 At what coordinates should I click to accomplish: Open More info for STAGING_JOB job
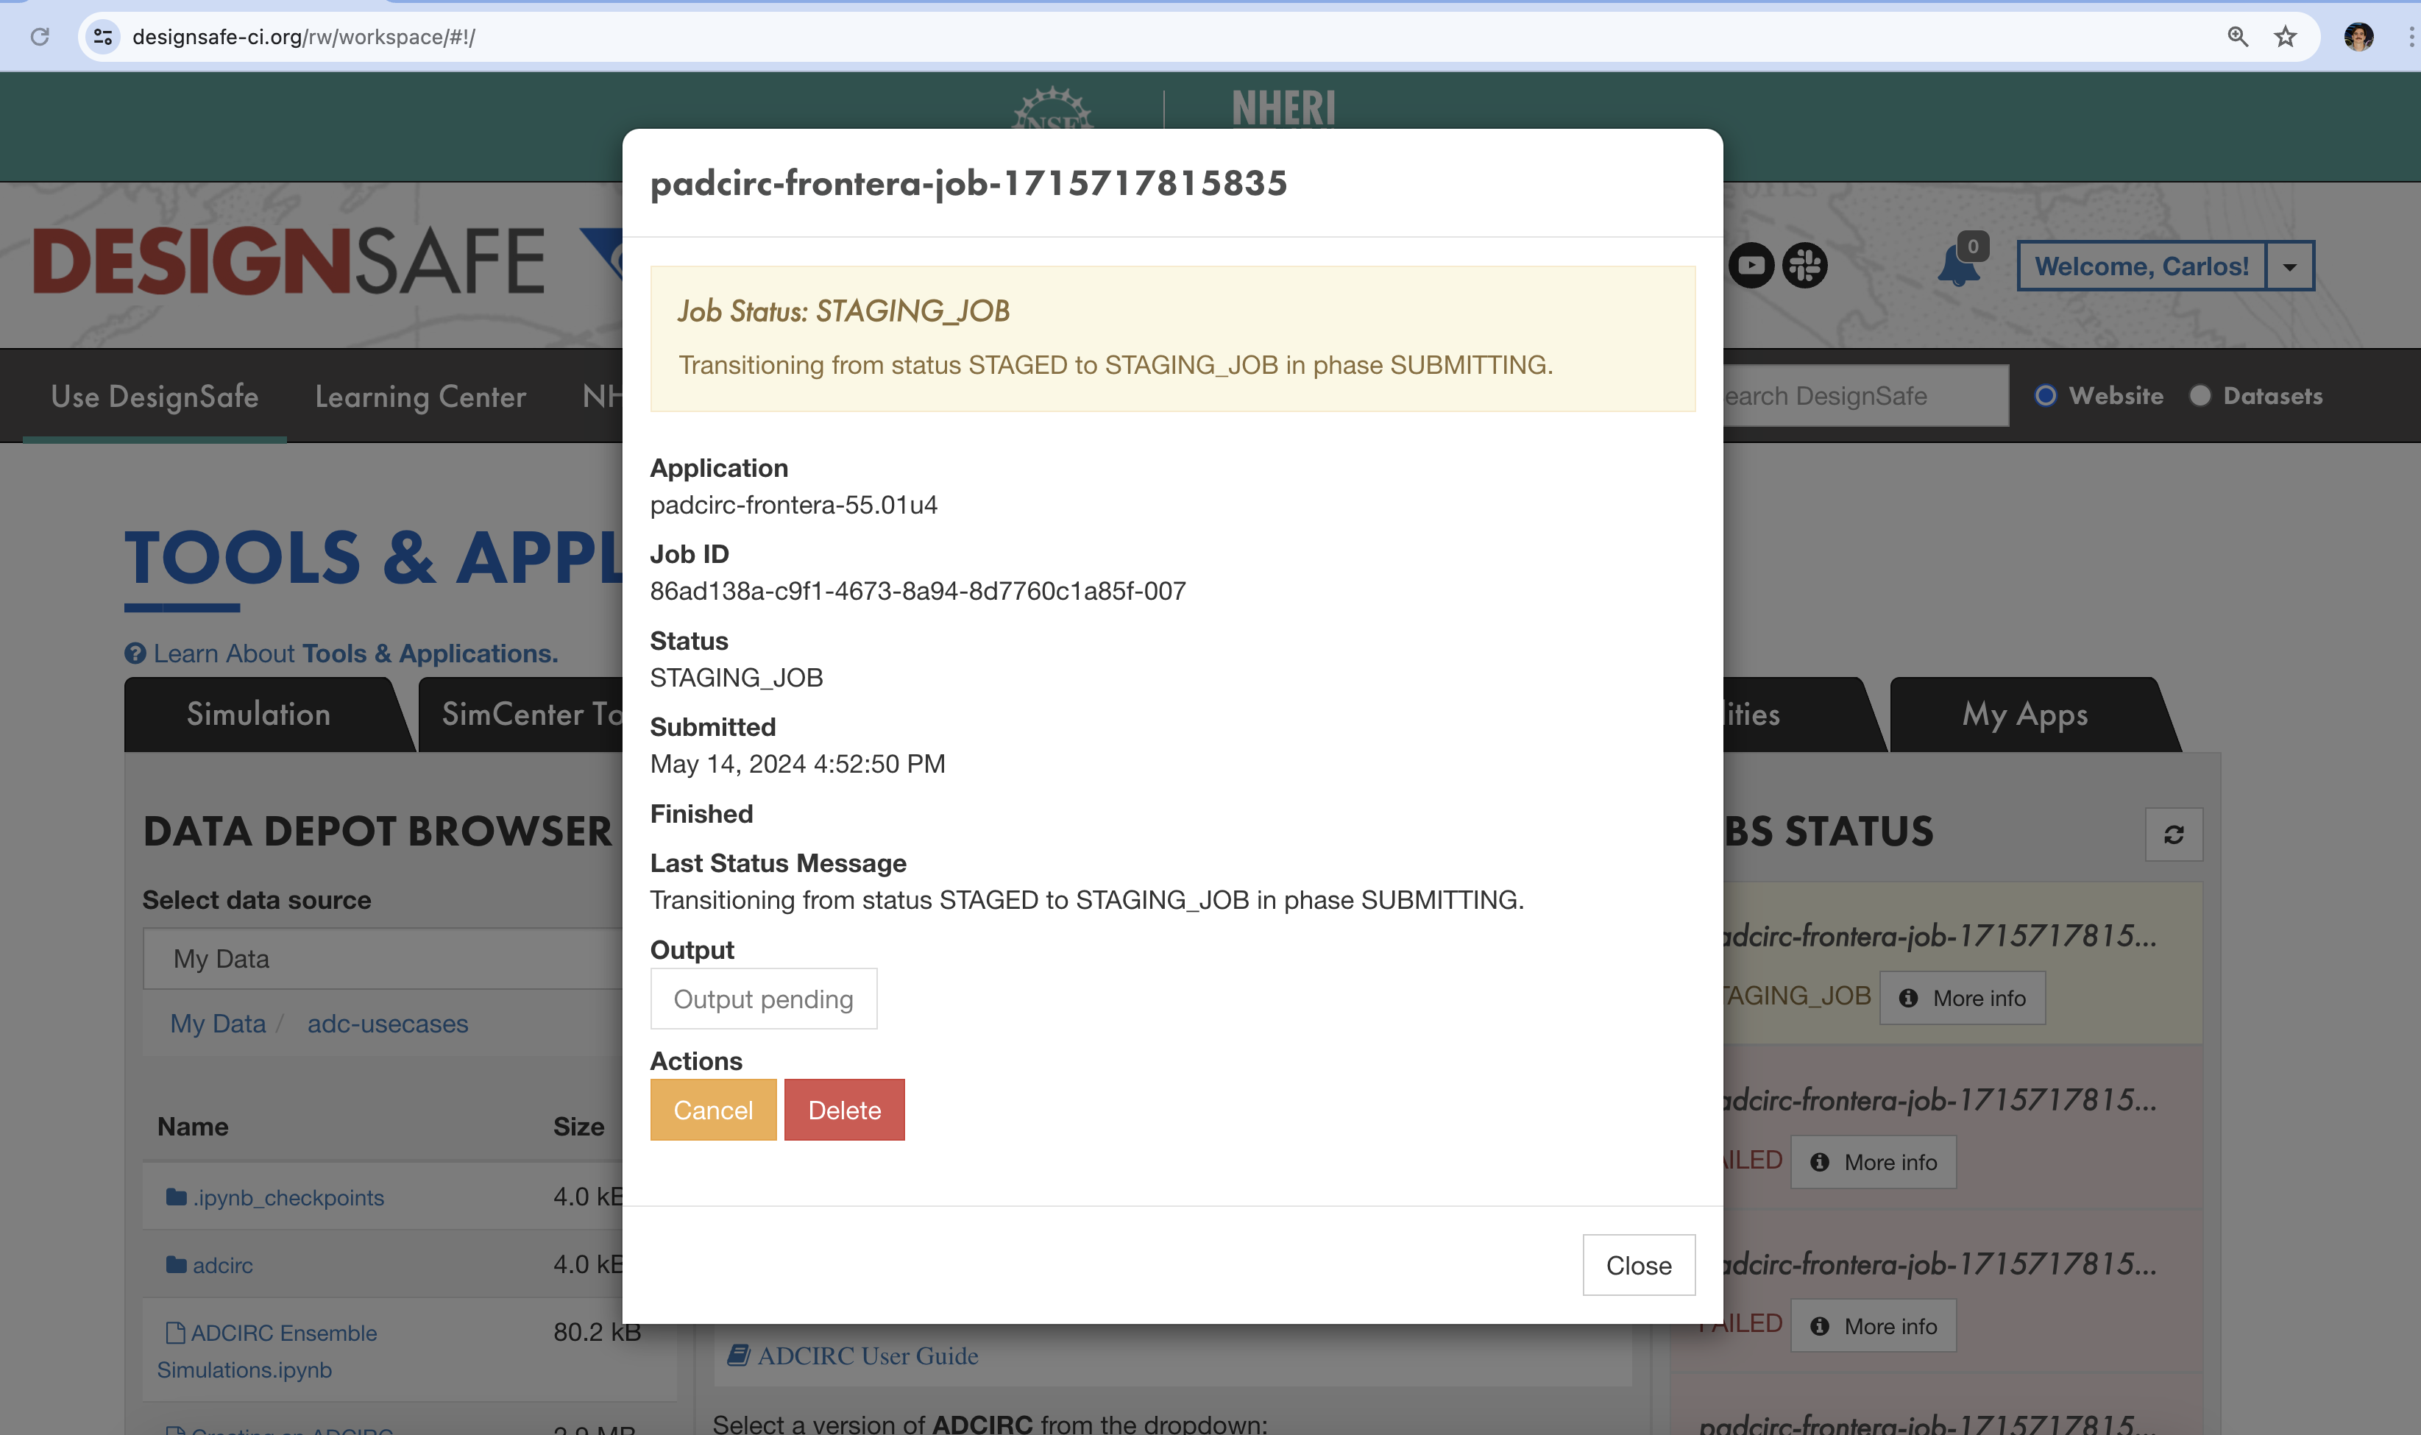pos(1962,998)
